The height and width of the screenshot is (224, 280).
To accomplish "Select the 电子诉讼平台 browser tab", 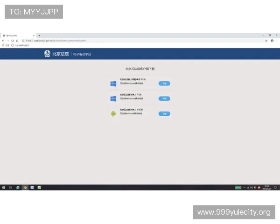I will click(16, 35).
